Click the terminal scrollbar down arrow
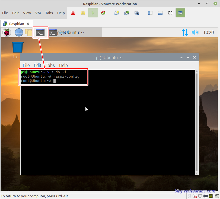The width and height of the screenshot is (220, 199). (197, 173)
